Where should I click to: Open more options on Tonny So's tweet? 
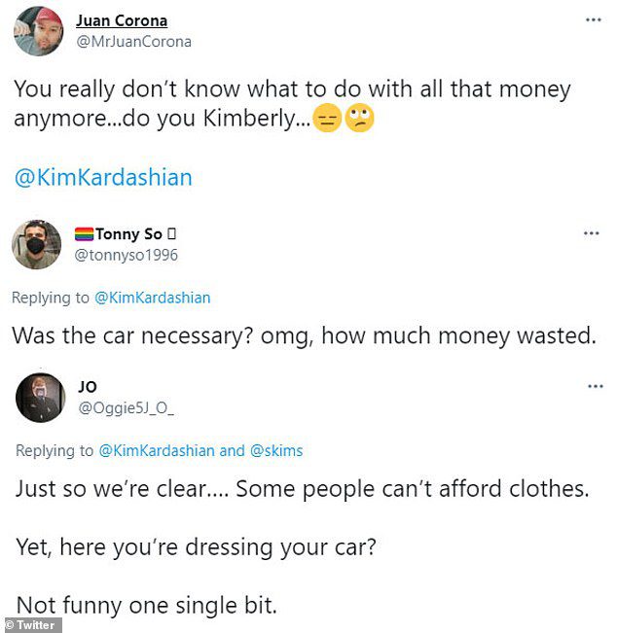point(591,233)
